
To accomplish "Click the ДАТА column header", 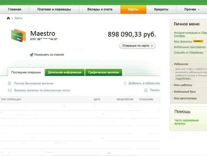I will point(97,99).
